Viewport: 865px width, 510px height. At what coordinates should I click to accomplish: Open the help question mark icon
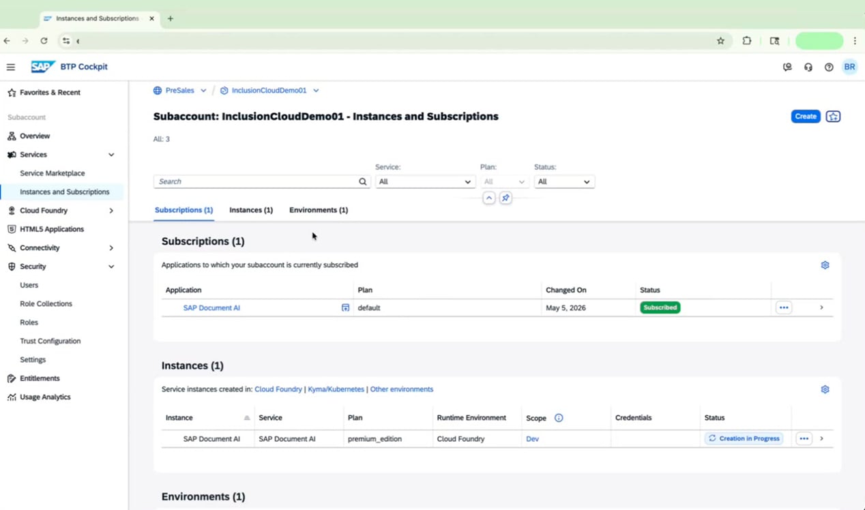click(829, 67)
